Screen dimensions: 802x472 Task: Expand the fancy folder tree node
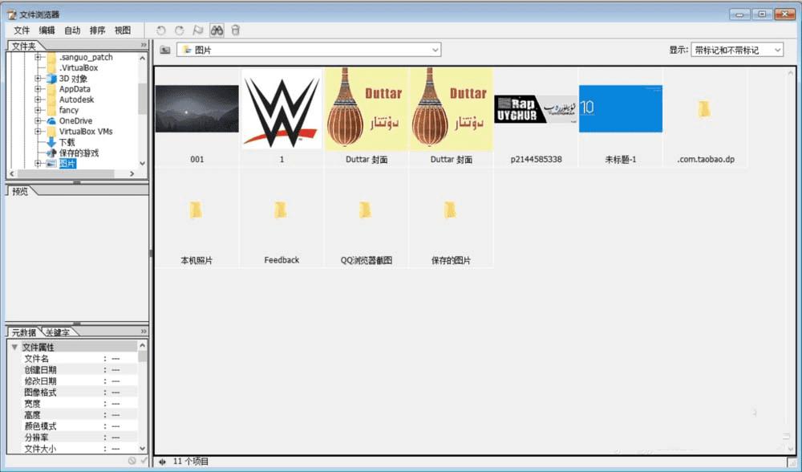point(38,110)
